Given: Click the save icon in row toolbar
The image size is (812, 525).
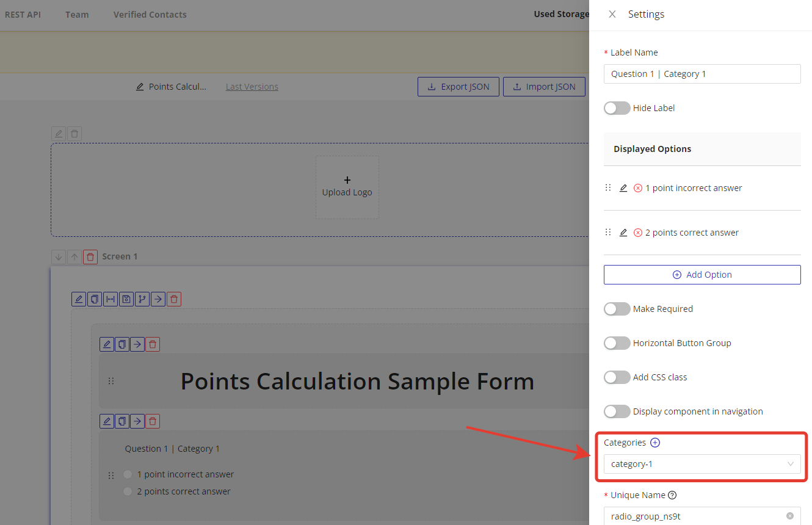Looking at the screenshot, I should click(x=126, y=299).
